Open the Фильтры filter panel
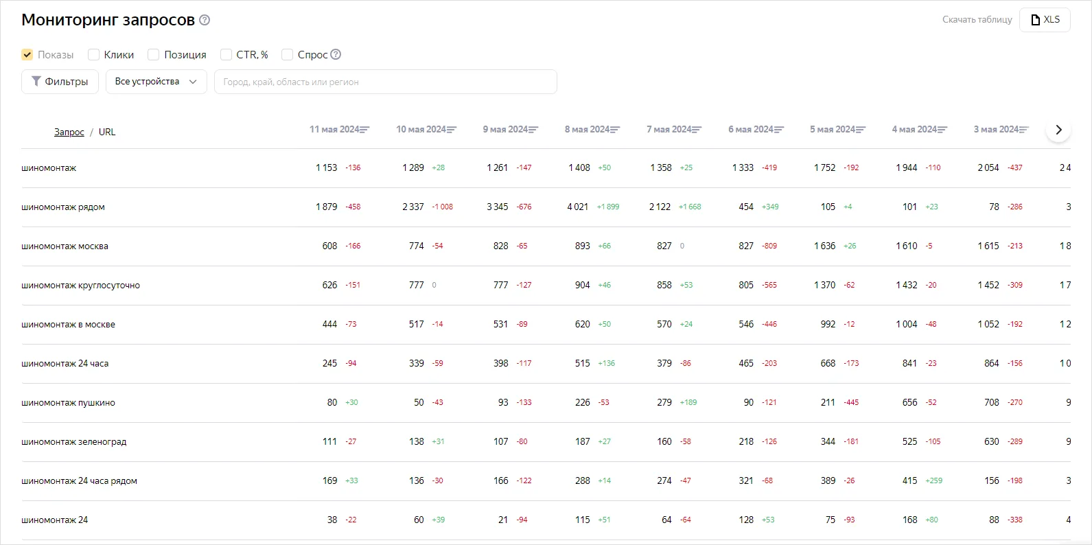Image resolution: width=1092 pixels, height=545 pixels. tap(60, 82)
